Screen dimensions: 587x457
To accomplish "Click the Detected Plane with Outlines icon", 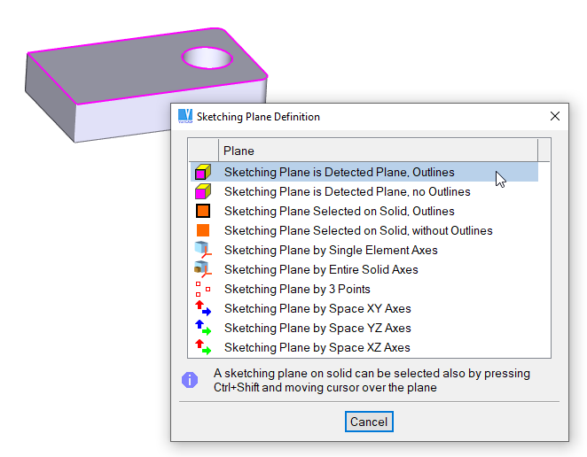I will coord(203,172).
